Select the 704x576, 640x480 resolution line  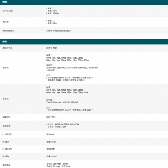(x=62, y=102)
